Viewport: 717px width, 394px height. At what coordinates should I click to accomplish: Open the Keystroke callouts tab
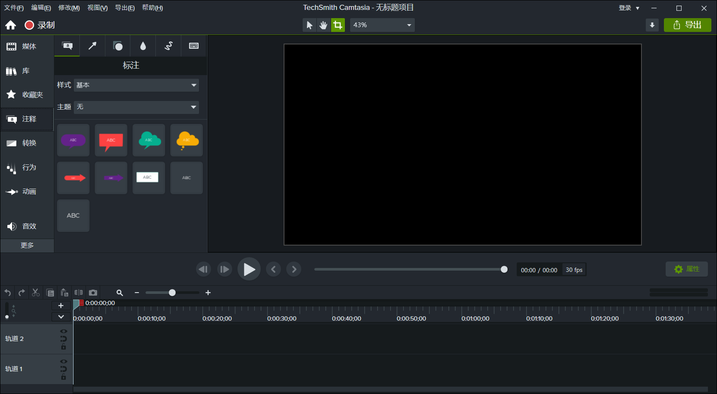(x=193, y=46)
